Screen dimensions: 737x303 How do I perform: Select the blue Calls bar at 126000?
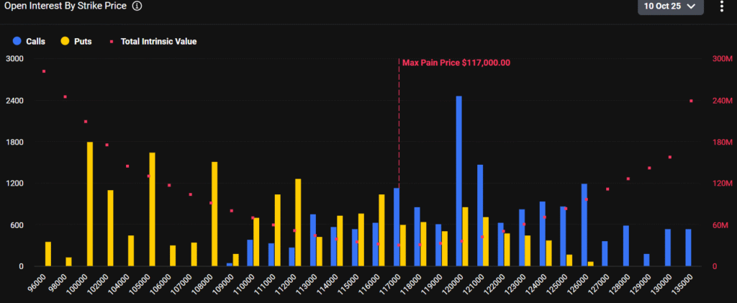tap(584, 225)
